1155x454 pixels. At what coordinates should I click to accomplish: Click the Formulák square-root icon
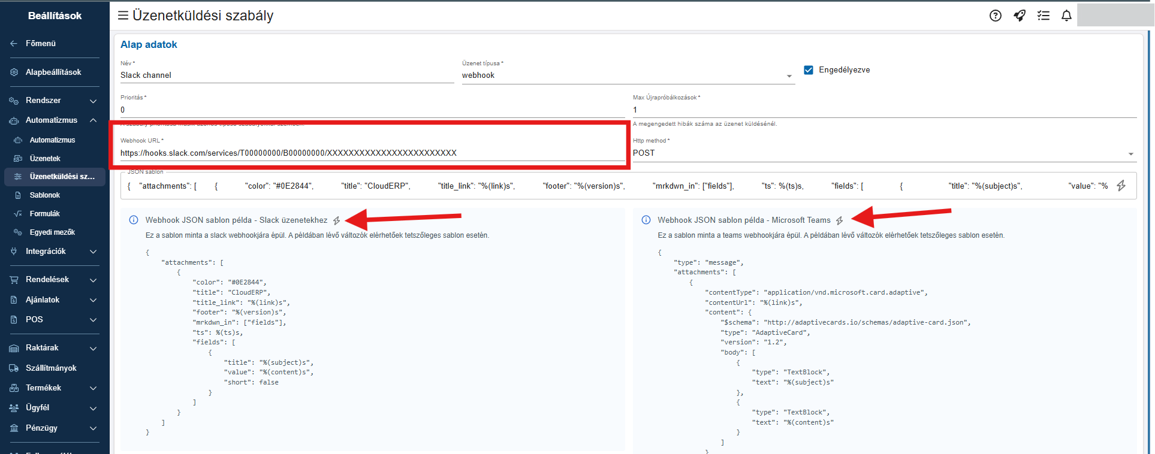click(x=18, y=214)
